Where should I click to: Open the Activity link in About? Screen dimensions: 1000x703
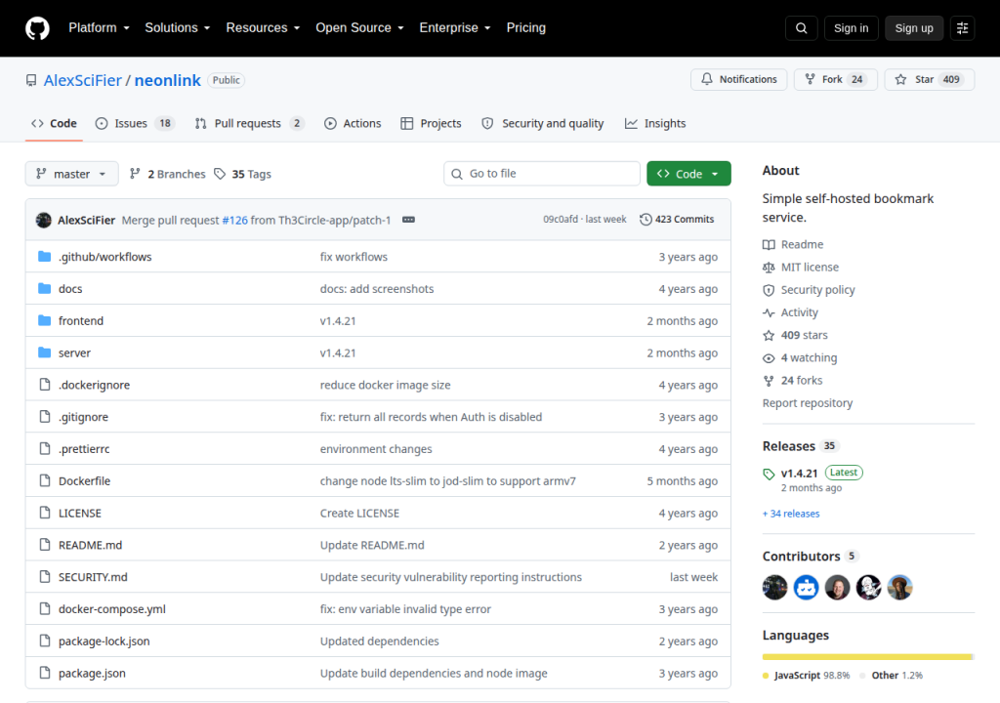click(790, 312)
